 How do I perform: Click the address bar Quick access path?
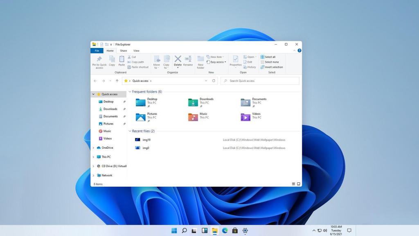coord(140,81)
